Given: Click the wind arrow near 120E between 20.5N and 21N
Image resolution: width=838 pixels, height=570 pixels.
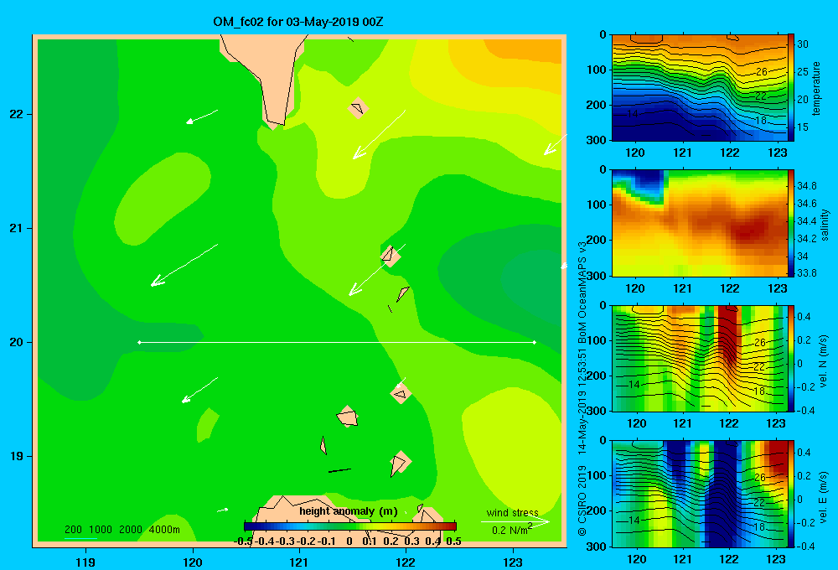Looking at the screenshot, I should [x=184, y=265].
